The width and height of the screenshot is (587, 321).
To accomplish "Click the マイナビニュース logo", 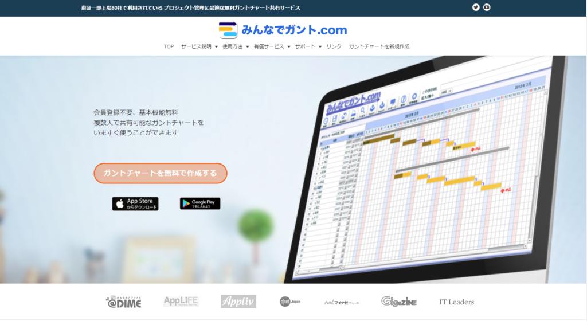I will [342, 302].
